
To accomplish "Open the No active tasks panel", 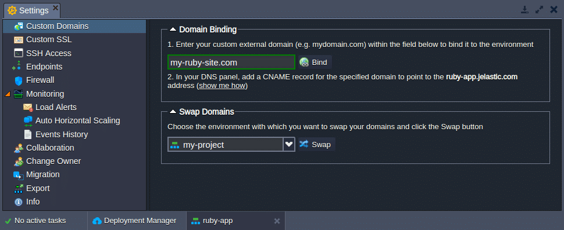I will [x=44, y=221].
